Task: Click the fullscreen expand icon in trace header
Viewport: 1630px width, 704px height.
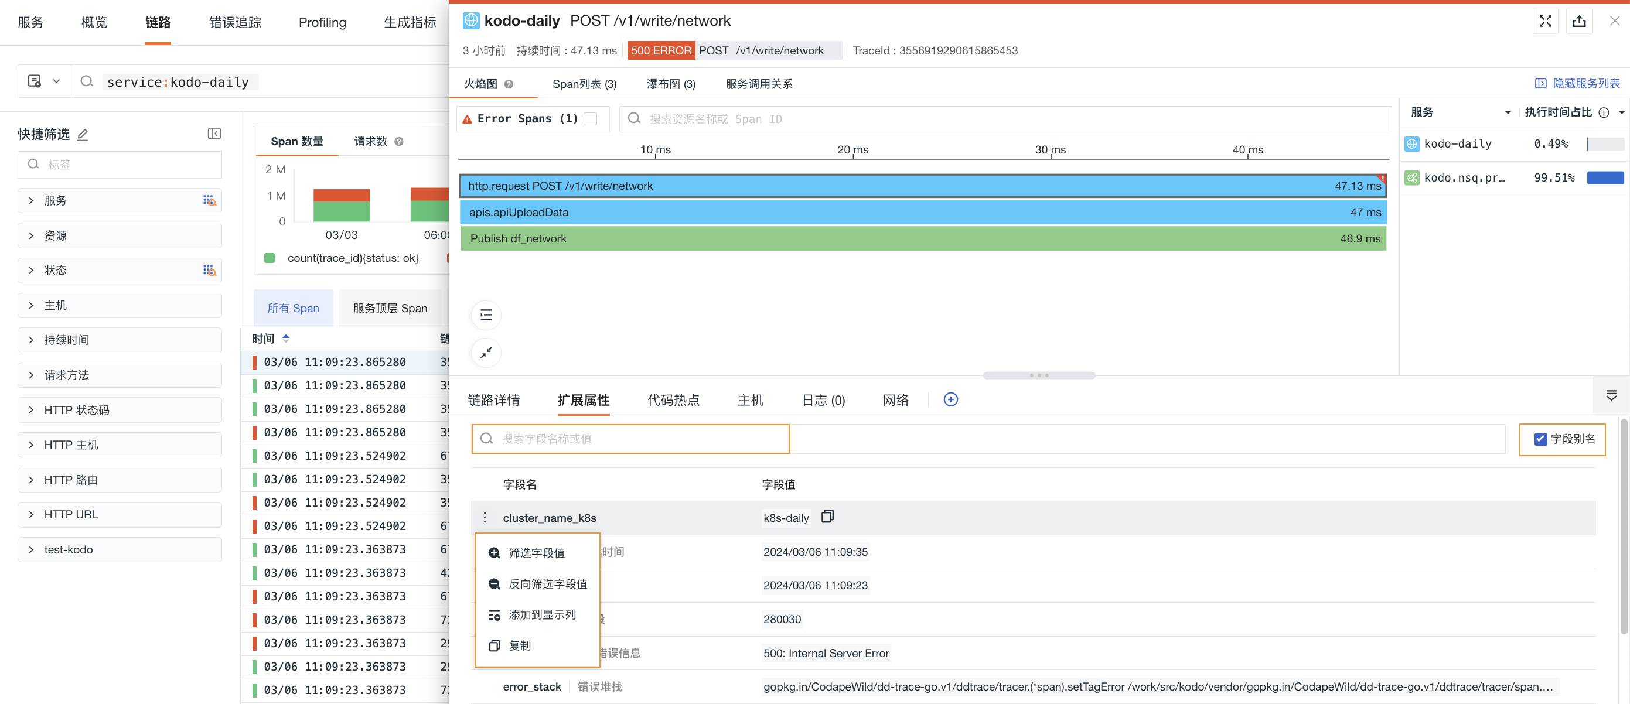Action: (1545, 21)
